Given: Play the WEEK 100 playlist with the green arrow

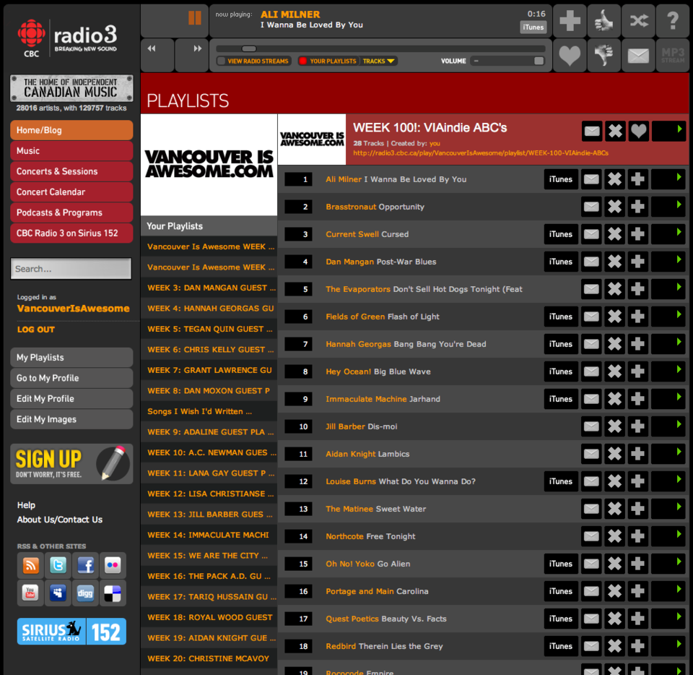Looking at the screenshot, I should pos(668,131).
